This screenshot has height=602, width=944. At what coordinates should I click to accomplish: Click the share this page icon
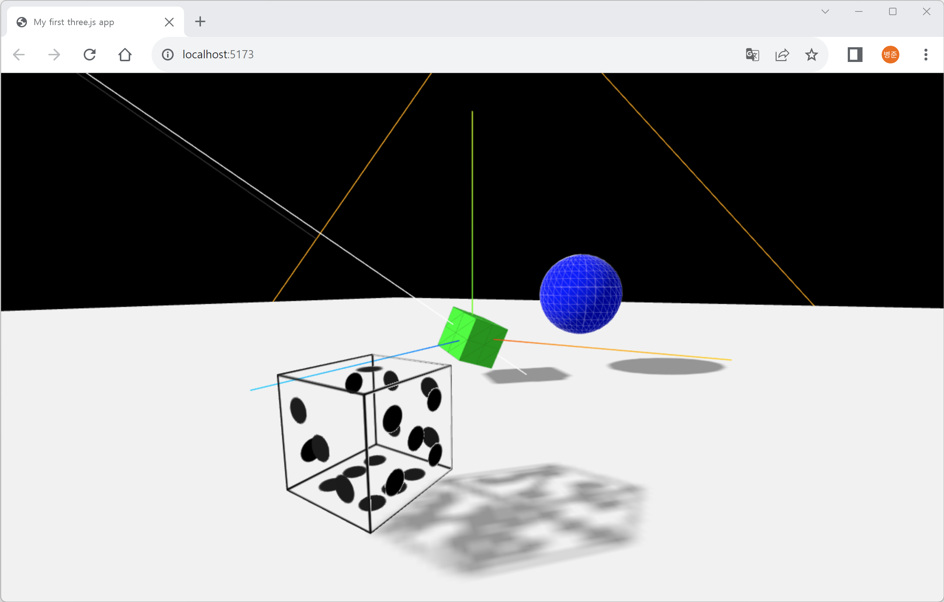click(782, 55)
